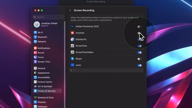Click the DisplayCAL app icon
The height and width of the screenshot is (108, 192).
[x=72, y=39]
